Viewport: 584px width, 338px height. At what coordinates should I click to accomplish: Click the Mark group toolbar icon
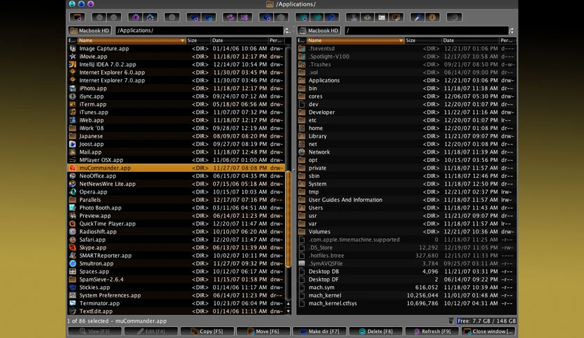click(x=194, y=17)
